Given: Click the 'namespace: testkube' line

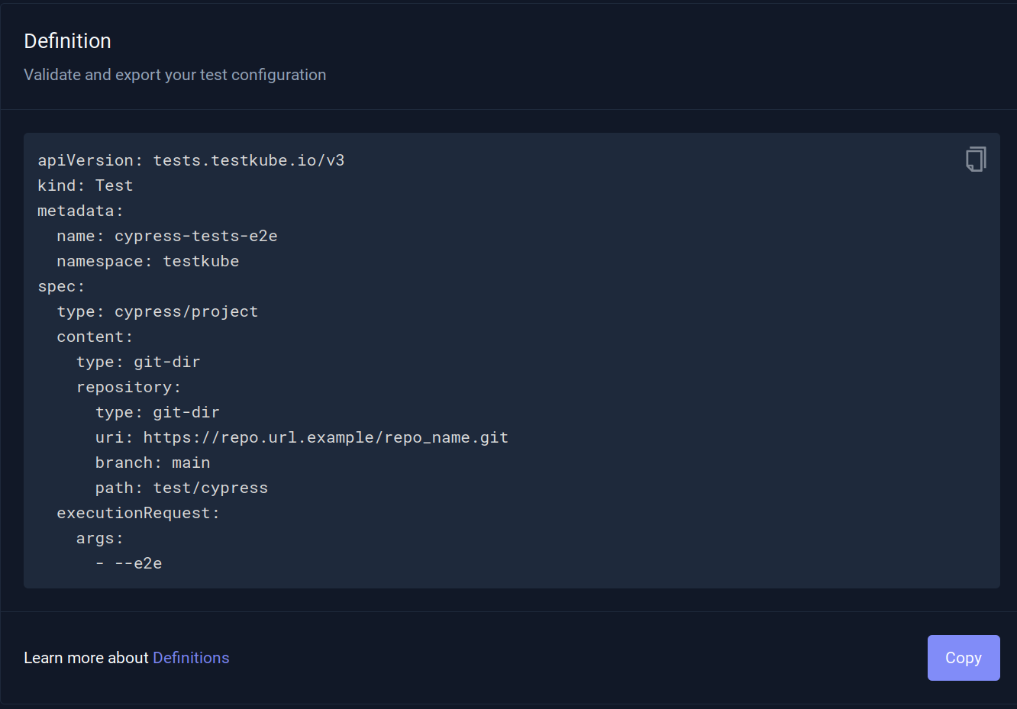Looking at the screenshot, I should [x=147, y=261].
